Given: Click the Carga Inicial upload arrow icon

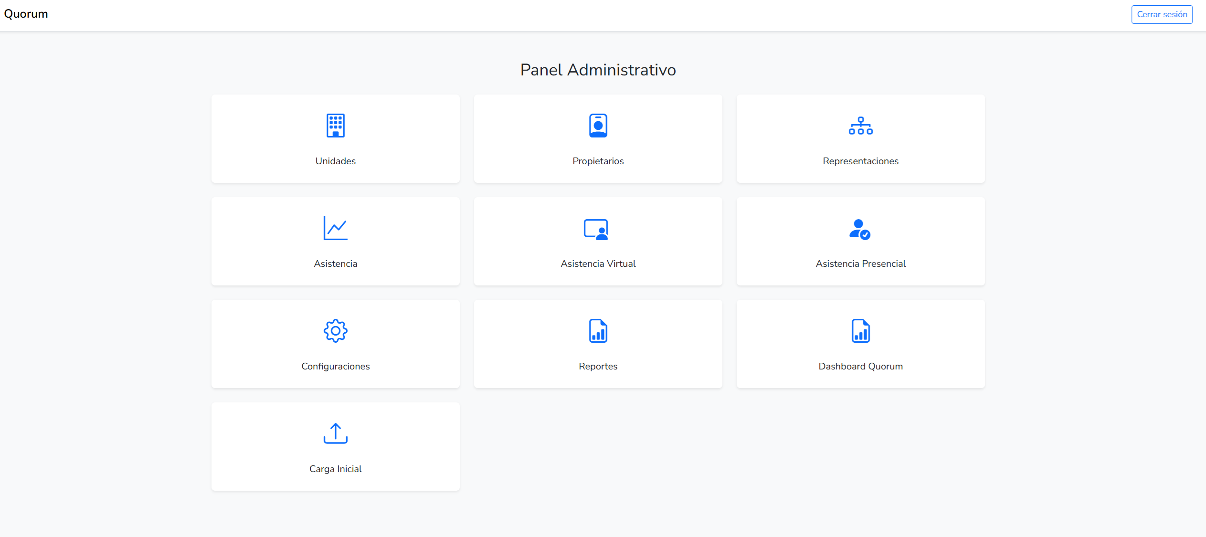Looking at the screenshot, I should point(335,433).
